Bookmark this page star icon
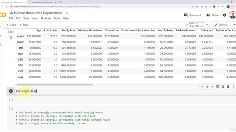The width and height of the screenshot is (236, 132). 197,7
